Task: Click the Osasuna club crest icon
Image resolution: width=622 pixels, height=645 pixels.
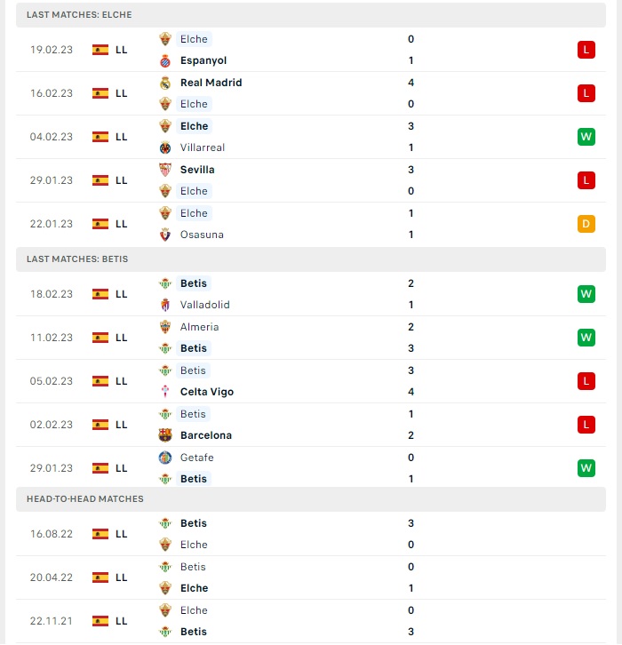Action: [x=165, y=235]
